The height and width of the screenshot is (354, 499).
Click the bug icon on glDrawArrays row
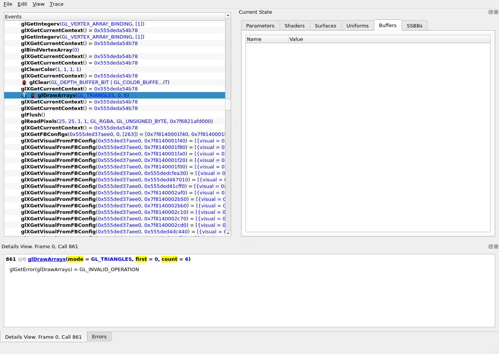33,95
